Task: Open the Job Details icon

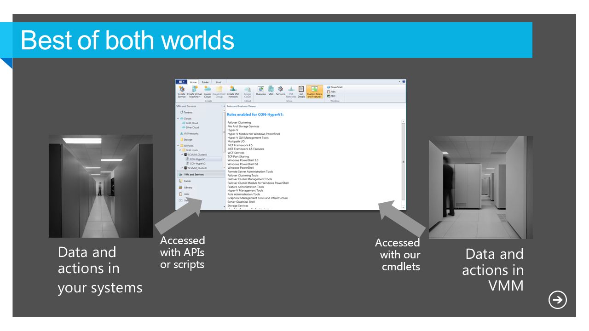Action: pyautogui.click(x=301, y=91)
